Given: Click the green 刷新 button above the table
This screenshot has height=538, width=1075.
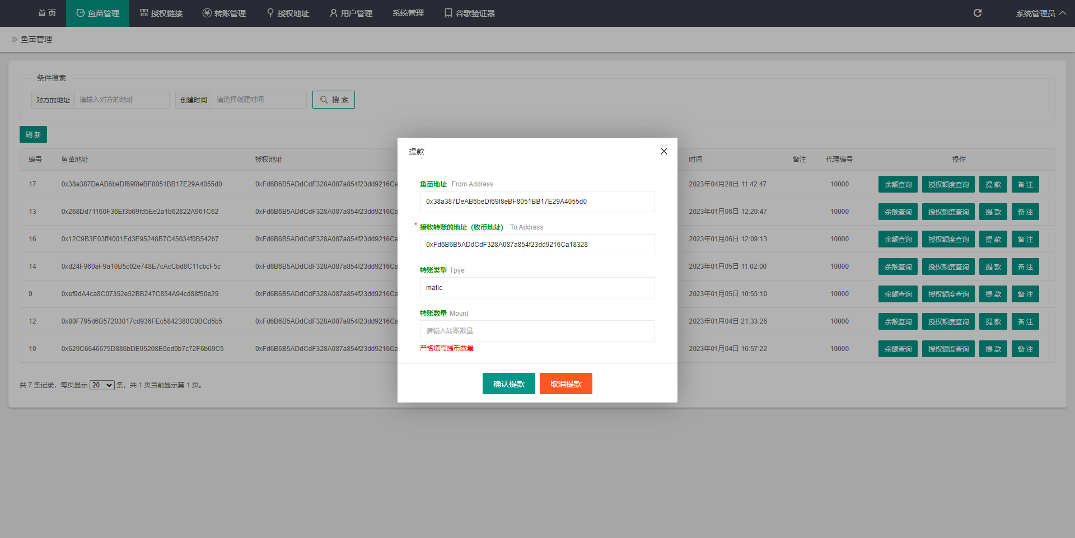Looking at the screenshot, I should click(33, 134).
